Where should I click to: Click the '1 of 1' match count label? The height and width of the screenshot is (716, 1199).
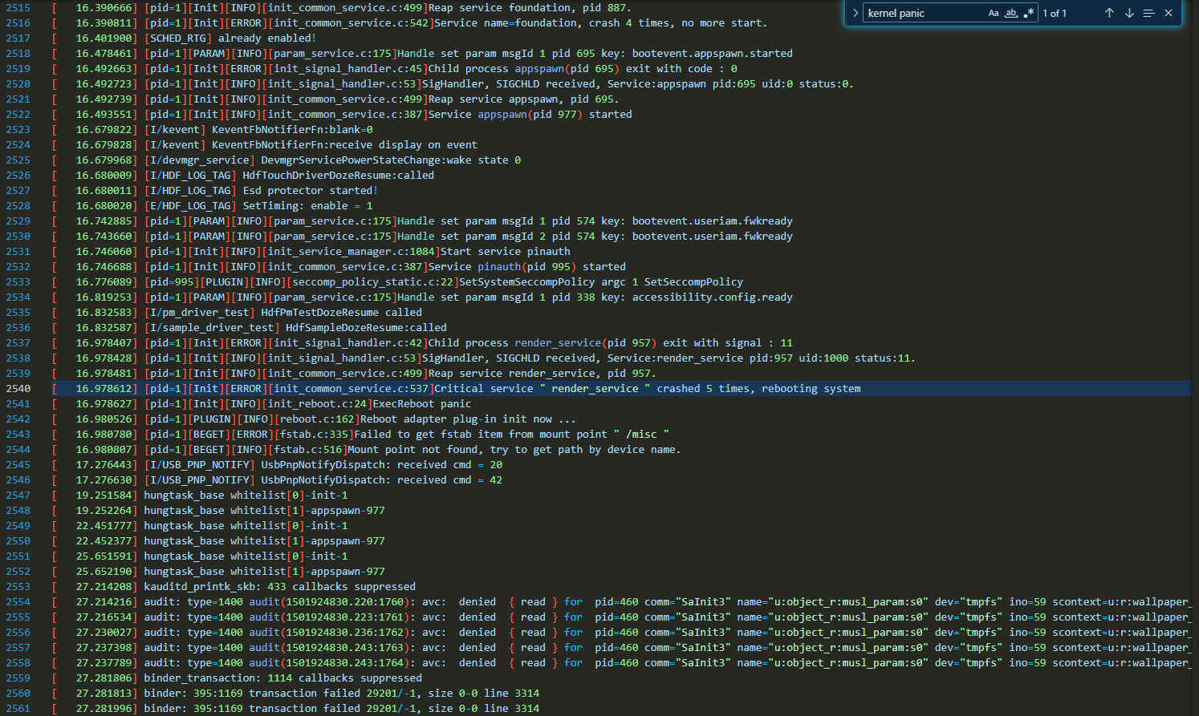point(1055,13)
